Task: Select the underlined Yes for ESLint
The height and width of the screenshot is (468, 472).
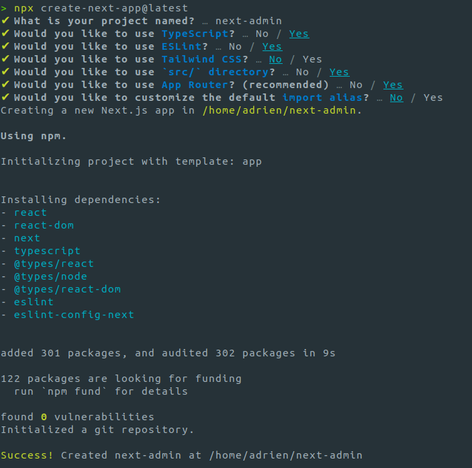Action: [x=272, y=46]
